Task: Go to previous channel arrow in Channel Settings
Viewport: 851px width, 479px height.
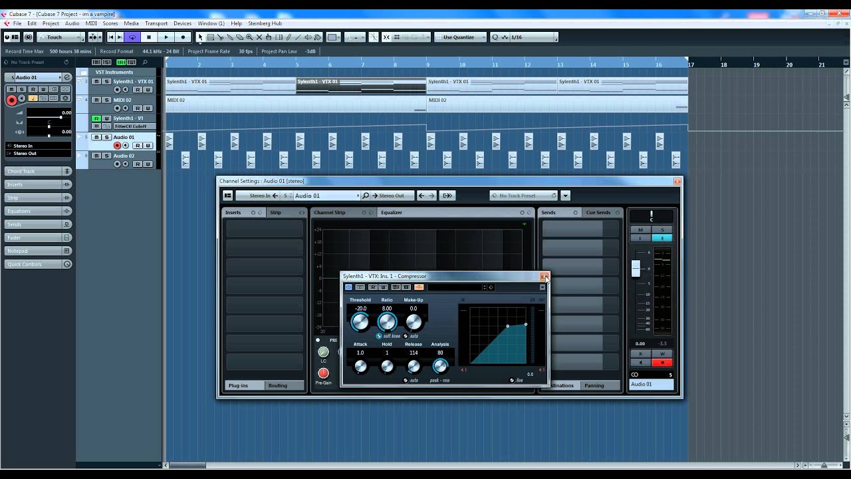Action: [421, 196]
